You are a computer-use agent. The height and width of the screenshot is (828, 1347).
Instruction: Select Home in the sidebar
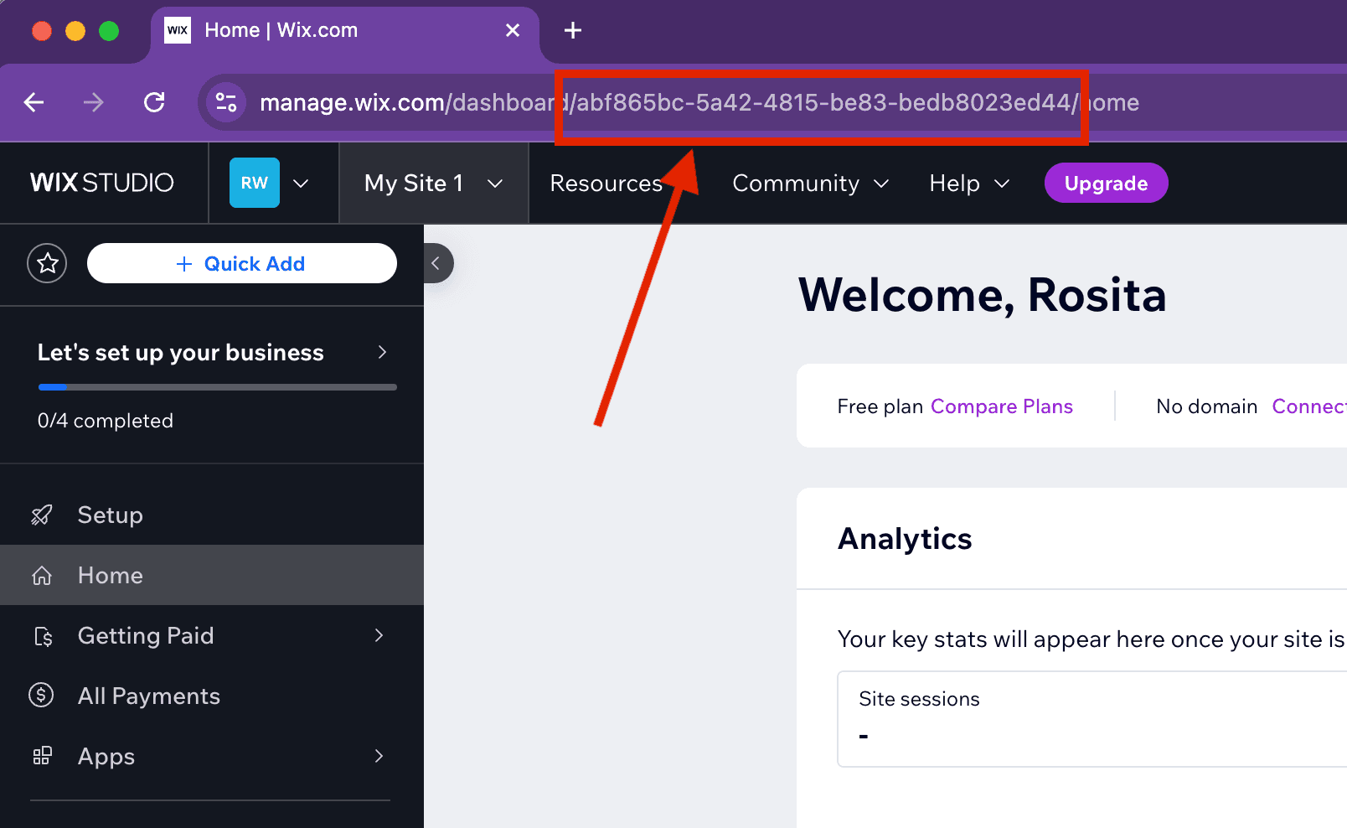tap(212, 575)
